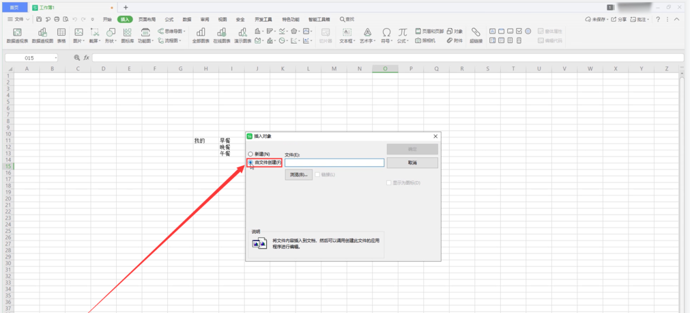Click the formula bar input
690x313 pixels.
coord(387,58)
